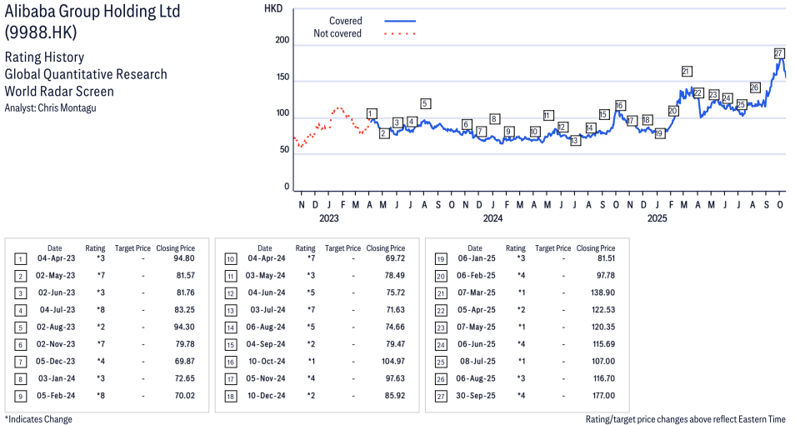Click chart marker 5 above the line
This screenshot has height=425, width=795.
425,104
